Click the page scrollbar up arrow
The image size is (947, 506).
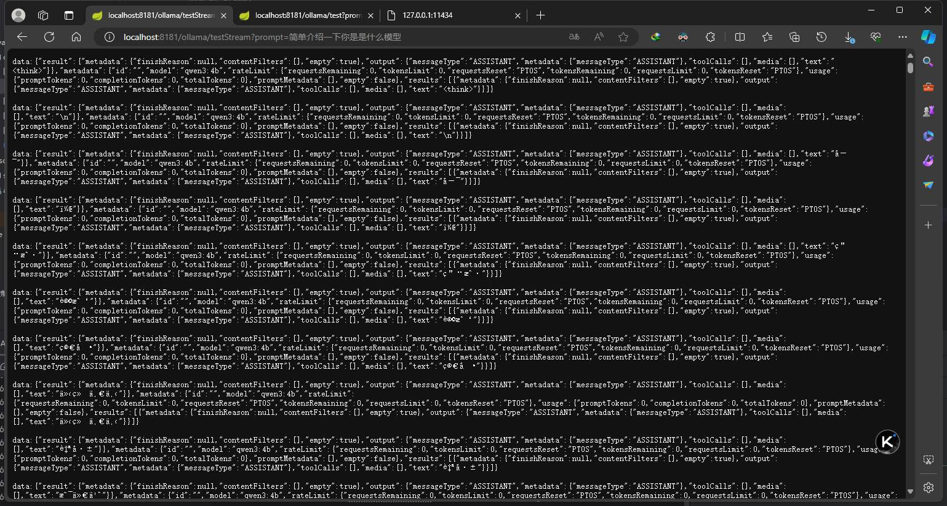pyautogui.click(x=910, y=55)
